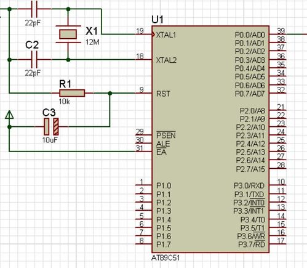Click the RST pin label
This screenshot has height=268, width=307.
point(163,94)
